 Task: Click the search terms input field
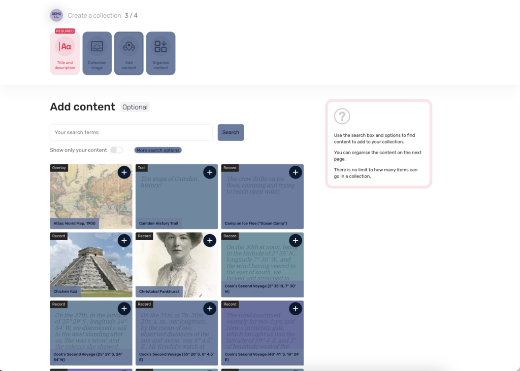[x=131, y=132]
